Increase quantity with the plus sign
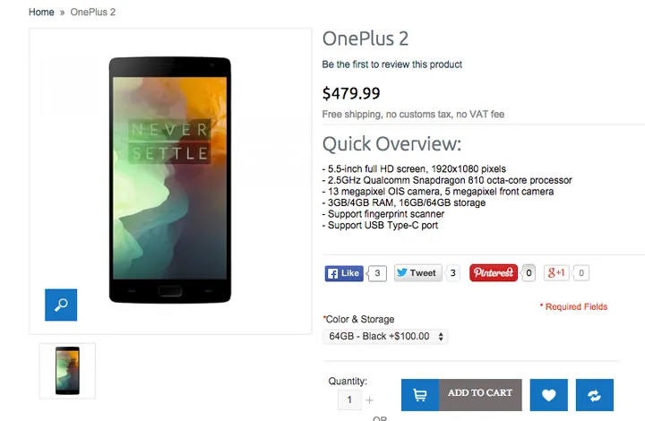The width and height of the screenshot is (645, 421). pyautogui.click(x=369, y=400)
